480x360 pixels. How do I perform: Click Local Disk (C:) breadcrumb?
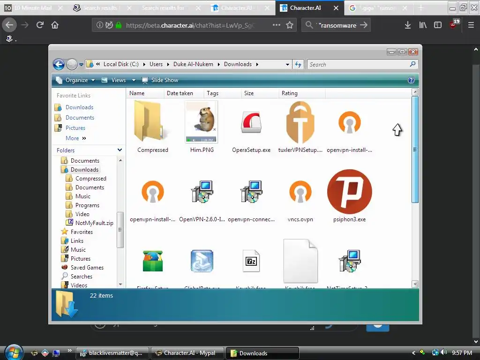[x=121, y=64]
